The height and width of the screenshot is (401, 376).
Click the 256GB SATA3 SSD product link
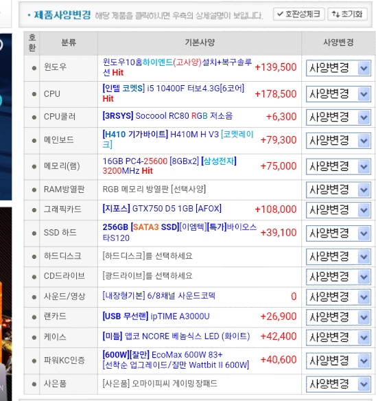tap(179, 233)
